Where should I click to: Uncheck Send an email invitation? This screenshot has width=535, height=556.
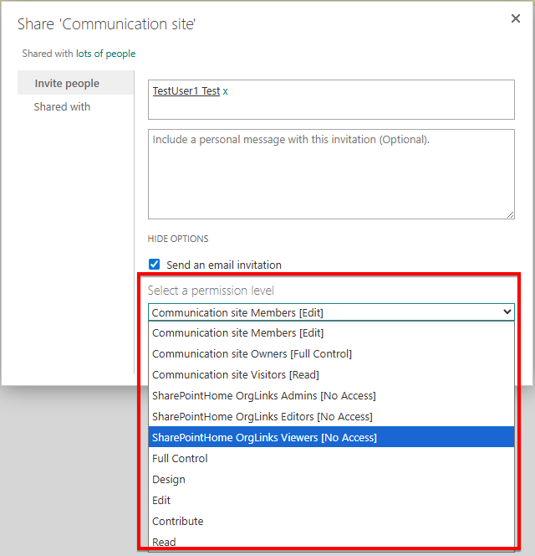tap(155, 265)
